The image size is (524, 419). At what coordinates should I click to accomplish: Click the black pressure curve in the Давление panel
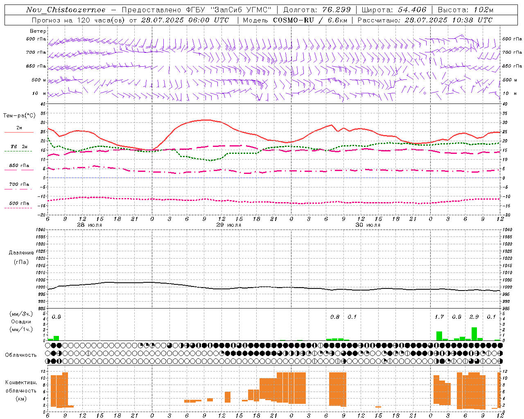(274, 286)
